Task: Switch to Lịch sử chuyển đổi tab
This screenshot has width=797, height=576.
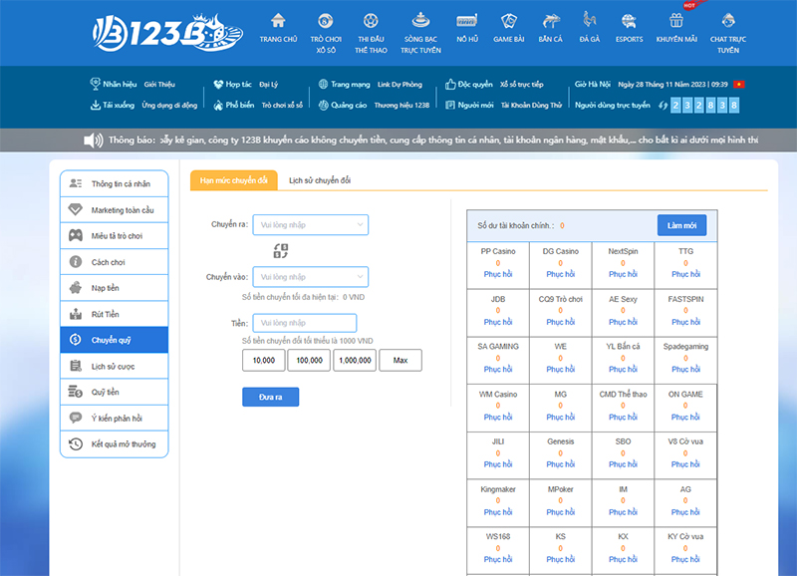Action: click(x=320, y=180)
